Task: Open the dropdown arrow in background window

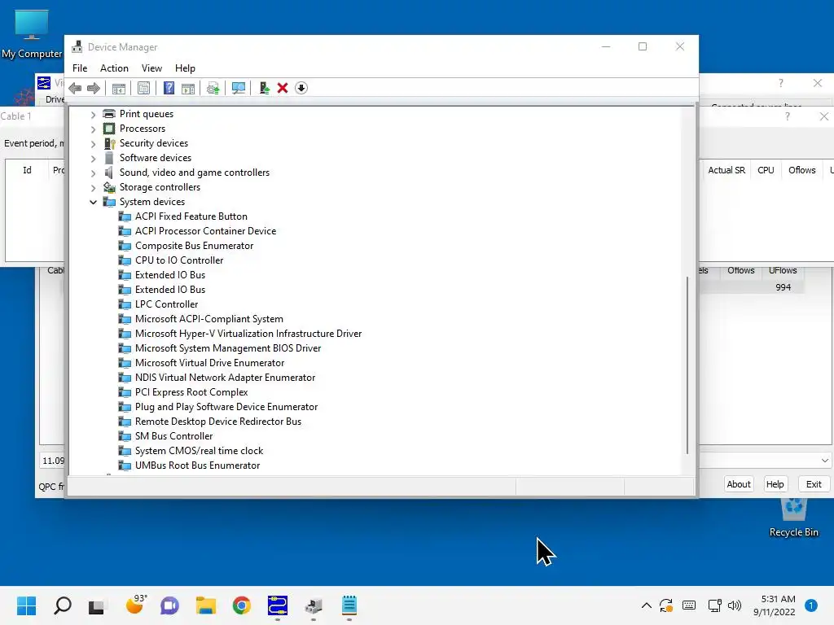Action: click(824, 461)
